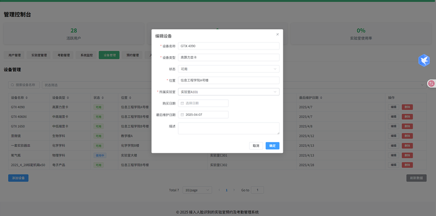
Task: Switch to the 系统监控 tab
Action: [x=87, y=55]
